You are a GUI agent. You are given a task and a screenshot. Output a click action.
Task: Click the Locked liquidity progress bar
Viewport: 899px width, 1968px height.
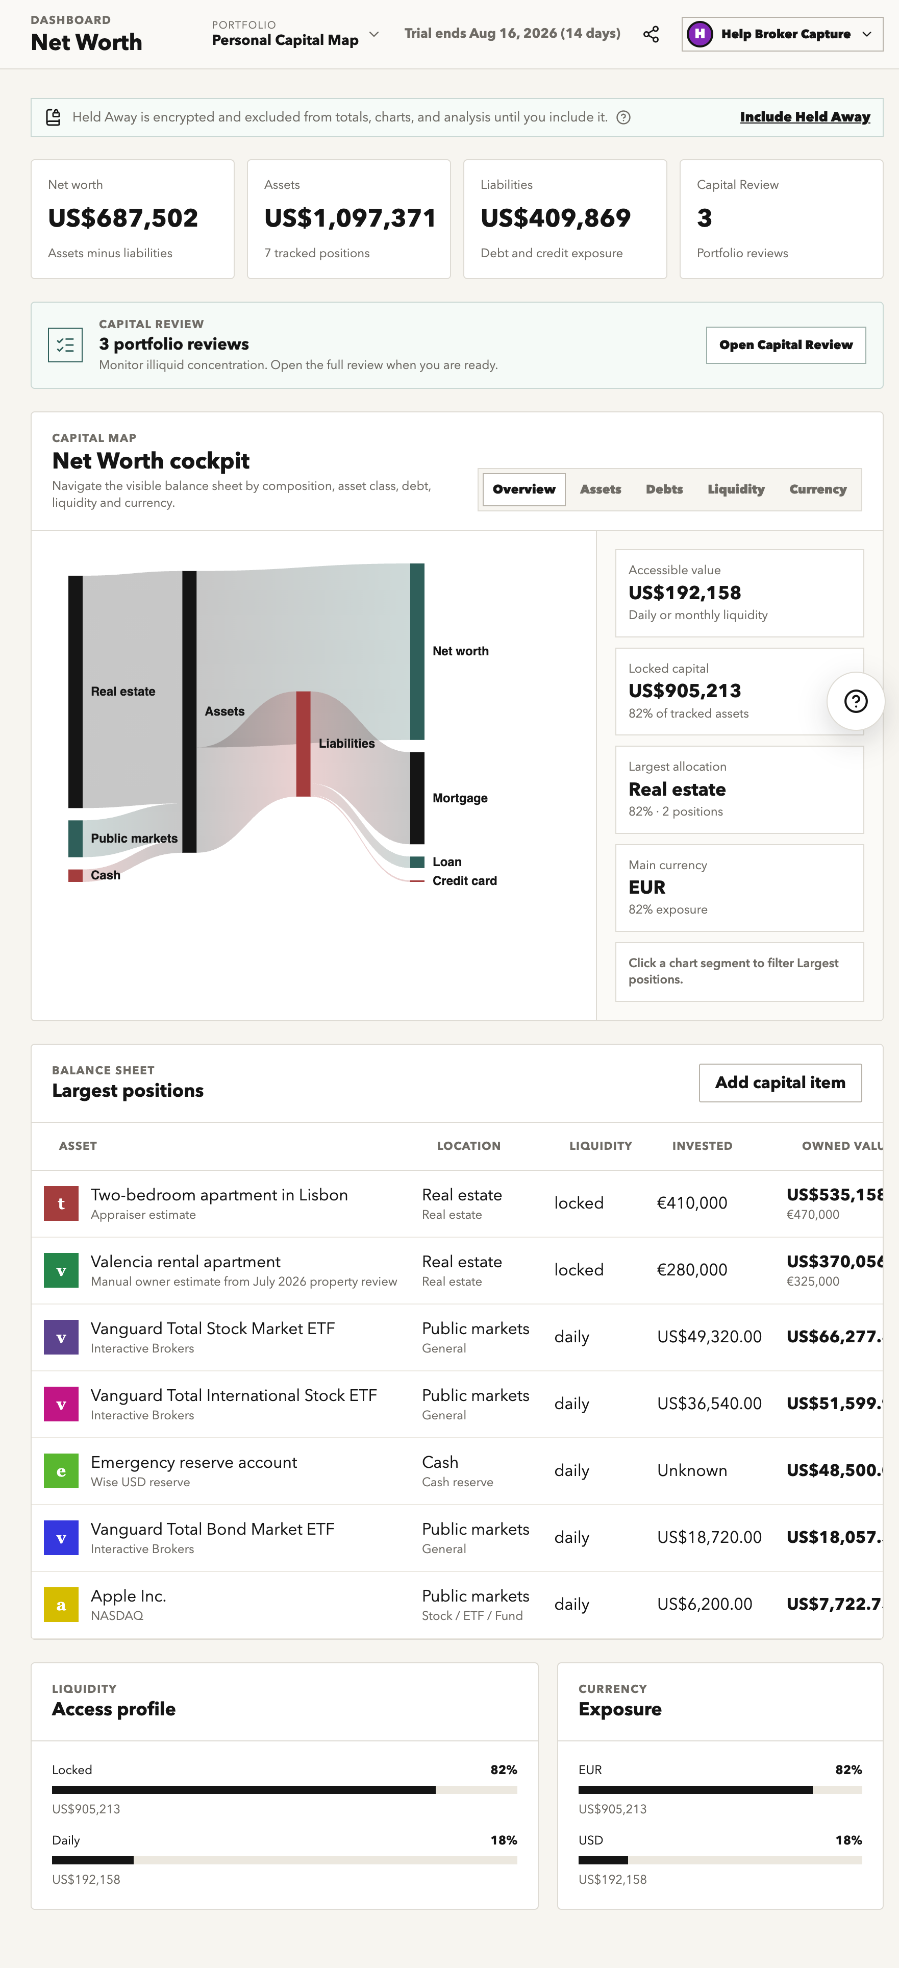[284, 1790]
